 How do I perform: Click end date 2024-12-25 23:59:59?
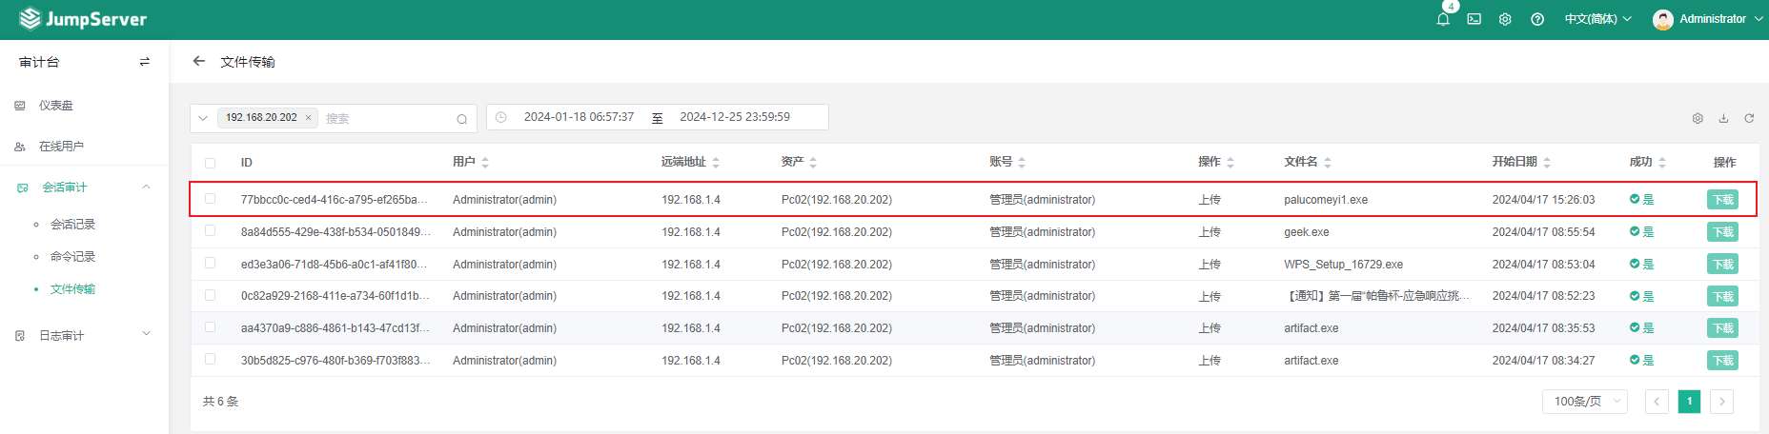click(735, 117)
